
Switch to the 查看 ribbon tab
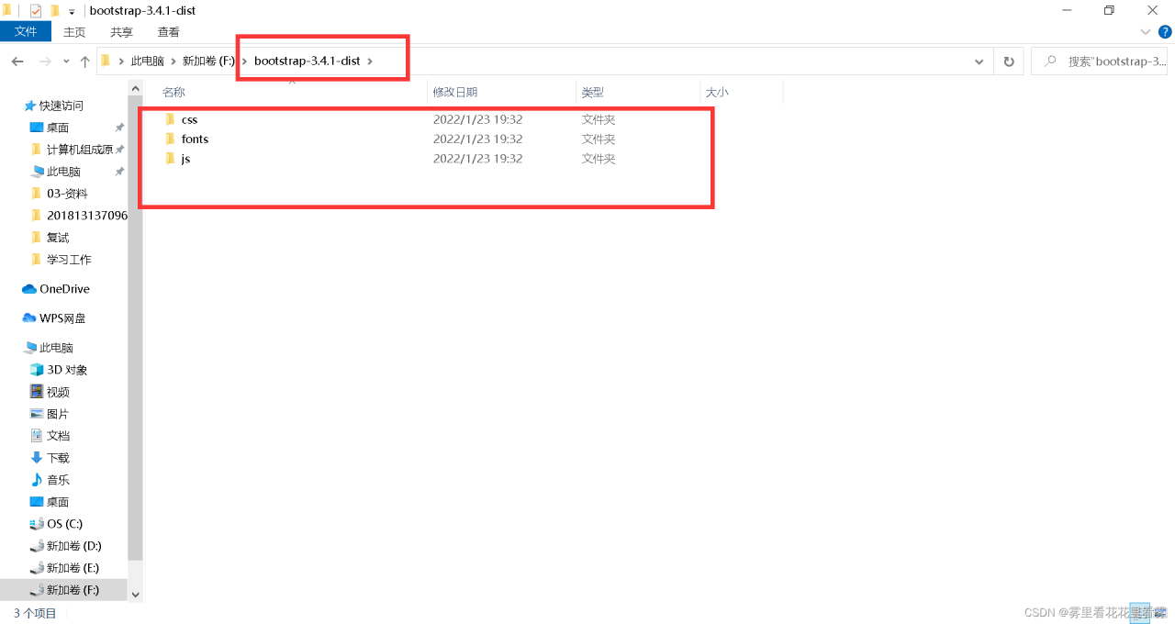(168, 32)
